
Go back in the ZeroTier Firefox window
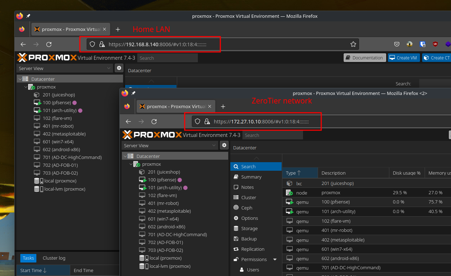[x=128, y=121]
